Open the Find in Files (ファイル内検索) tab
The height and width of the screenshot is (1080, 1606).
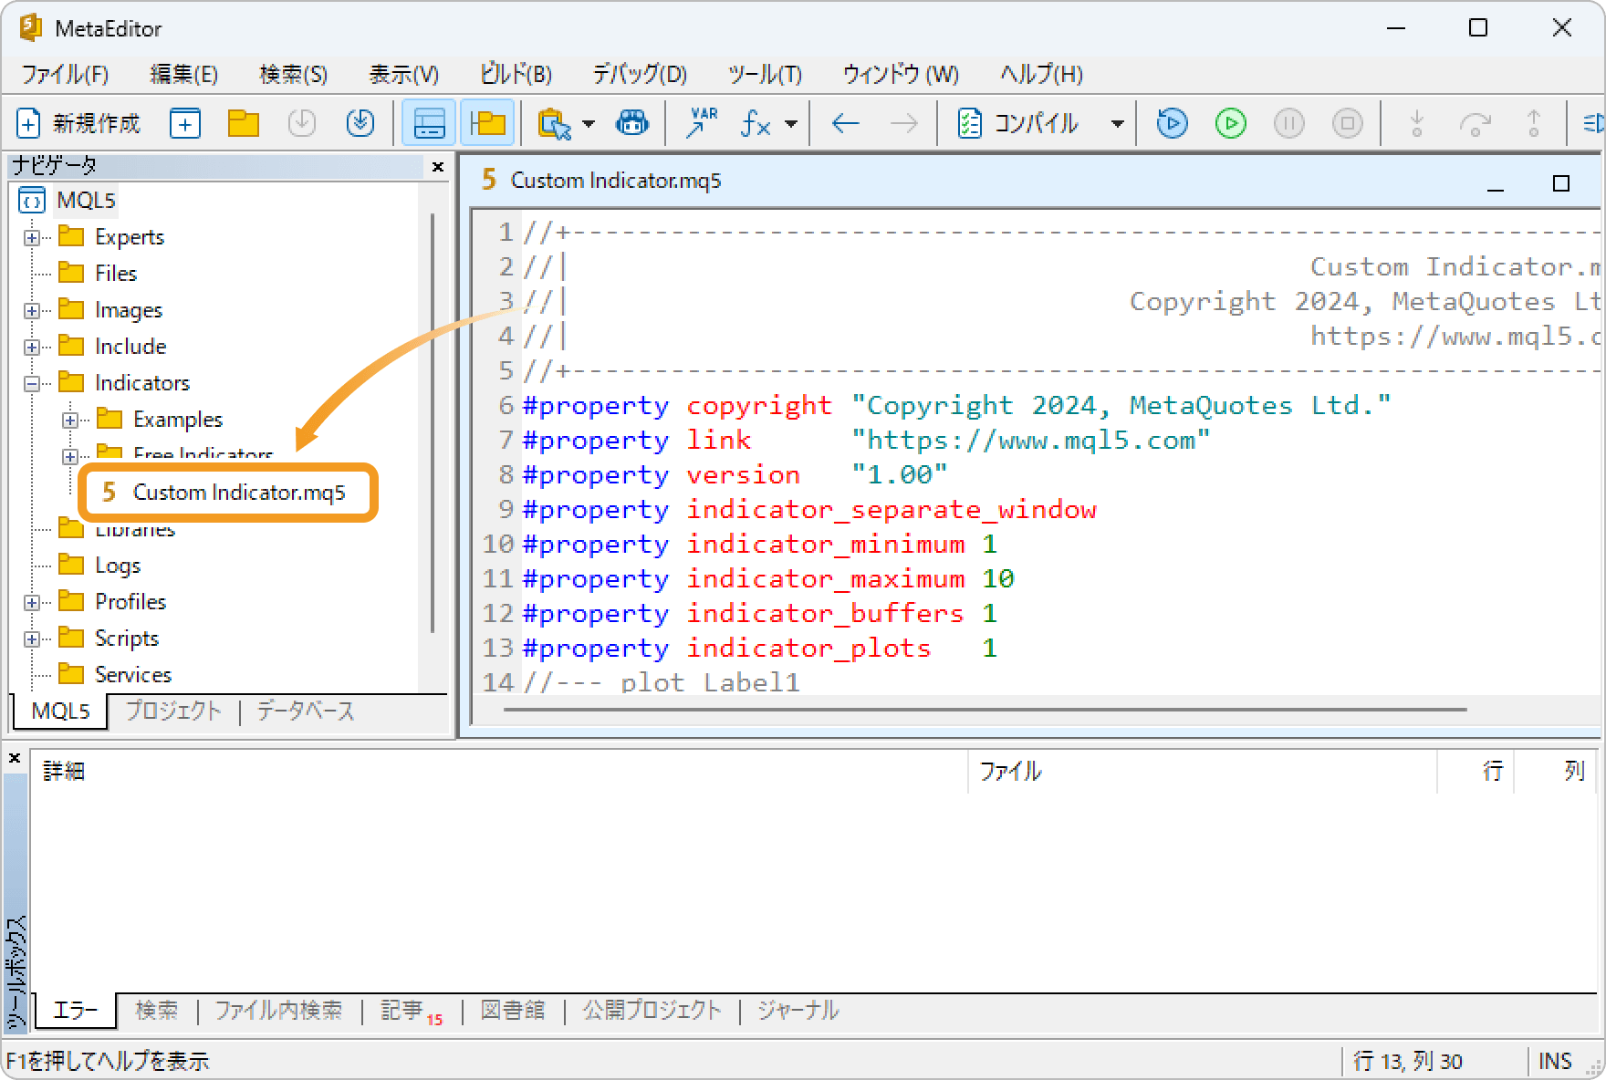click(279, 1010)
